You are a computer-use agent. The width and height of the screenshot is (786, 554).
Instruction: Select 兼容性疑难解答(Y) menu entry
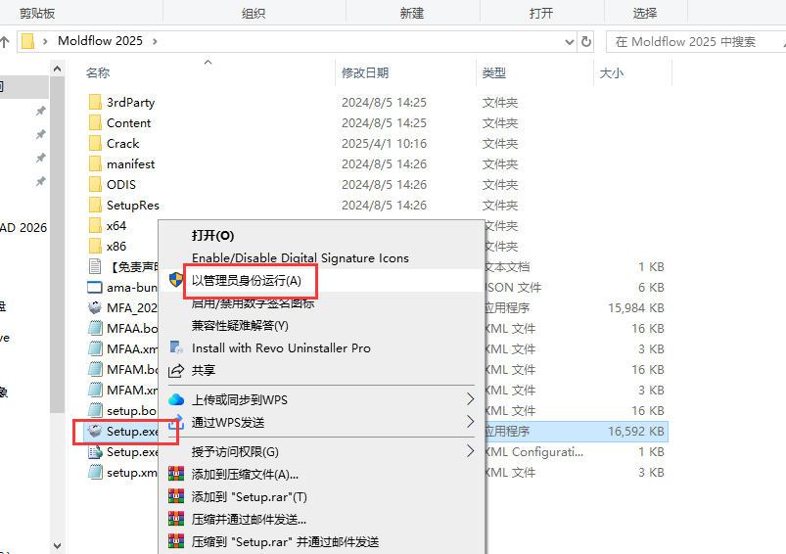pos(240,325)
